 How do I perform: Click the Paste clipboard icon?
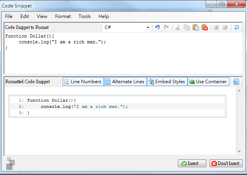(x=196, y=27)
